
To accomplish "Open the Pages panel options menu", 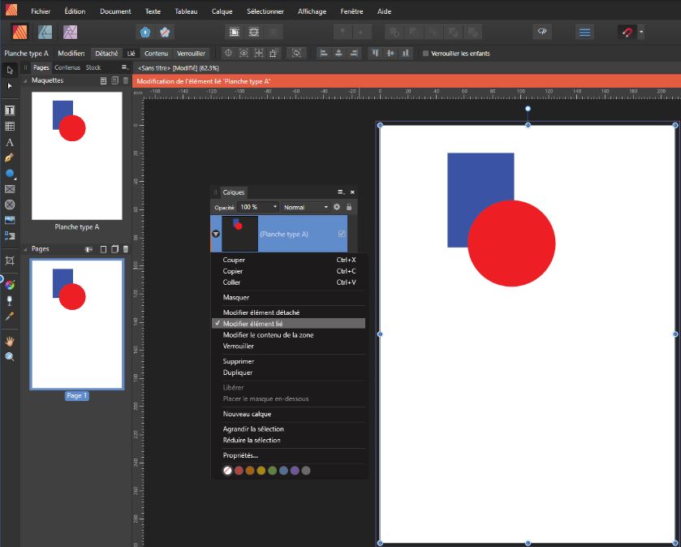I will (x=125, y=67).
